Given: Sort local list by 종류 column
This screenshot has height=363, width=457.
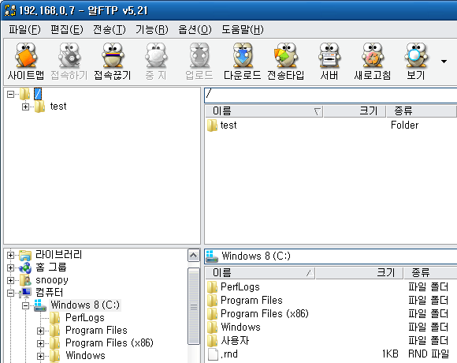Looking at the screenshot, I should point(430,273).
